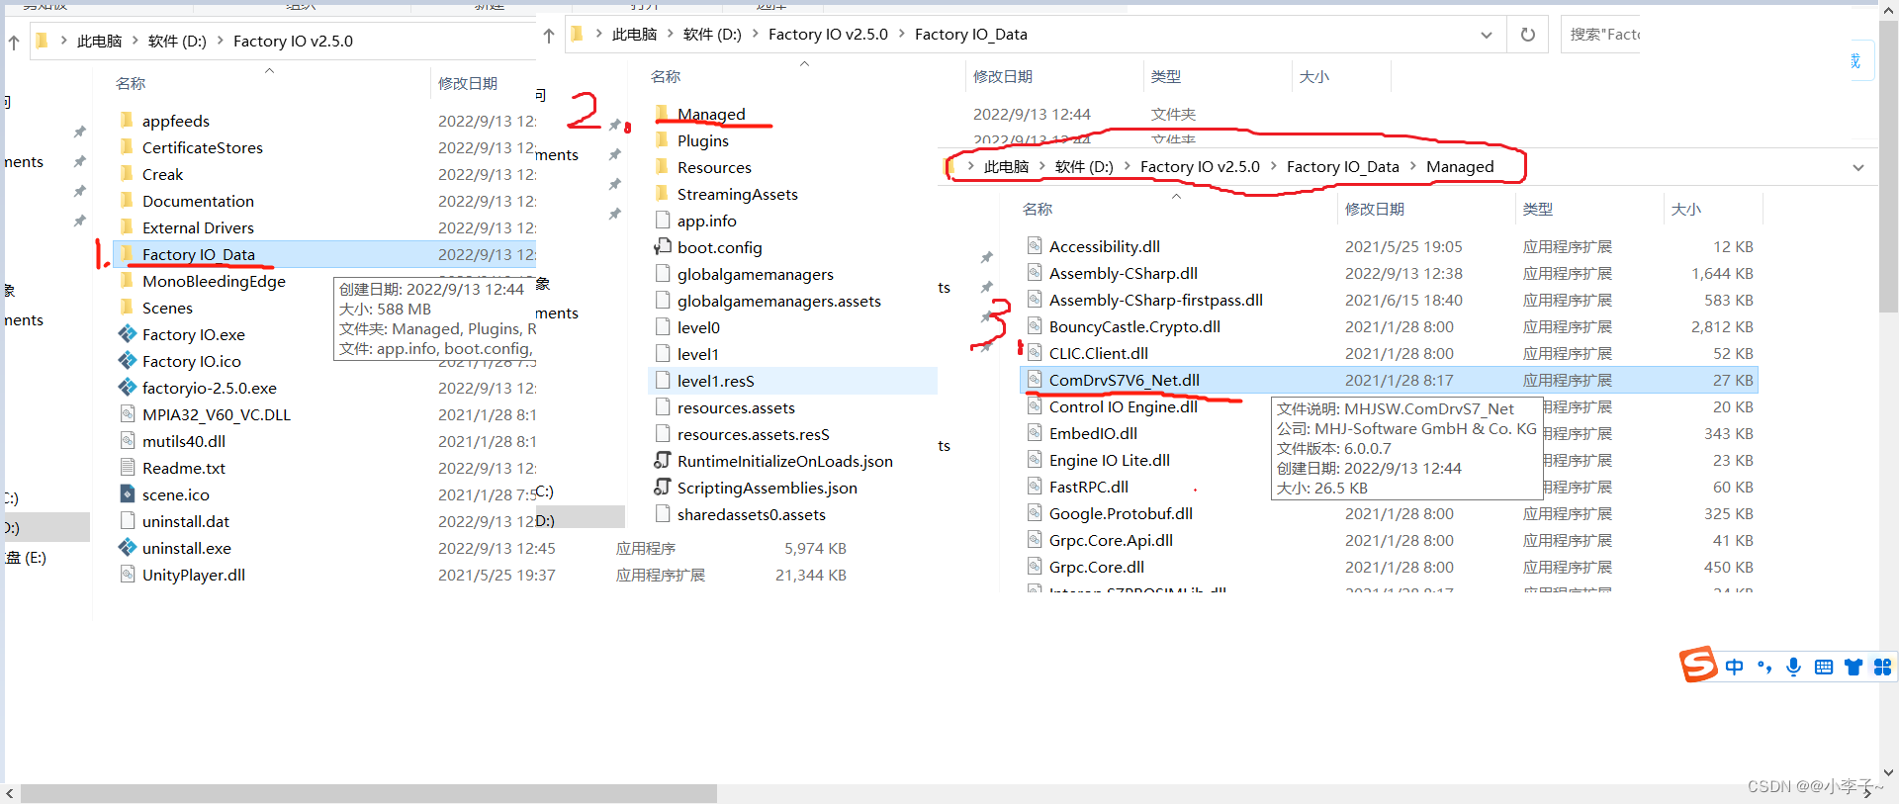Select Accessibility.dll in Managed folder
The height and width of the screenshot is (804, 1899).
coord(1105,246)
